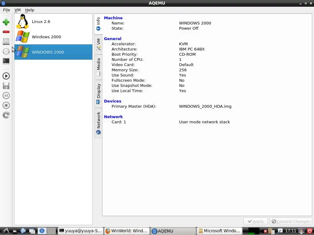Click the floppy disk save VM state icon

pyautogui.click(x=6, y=86)
